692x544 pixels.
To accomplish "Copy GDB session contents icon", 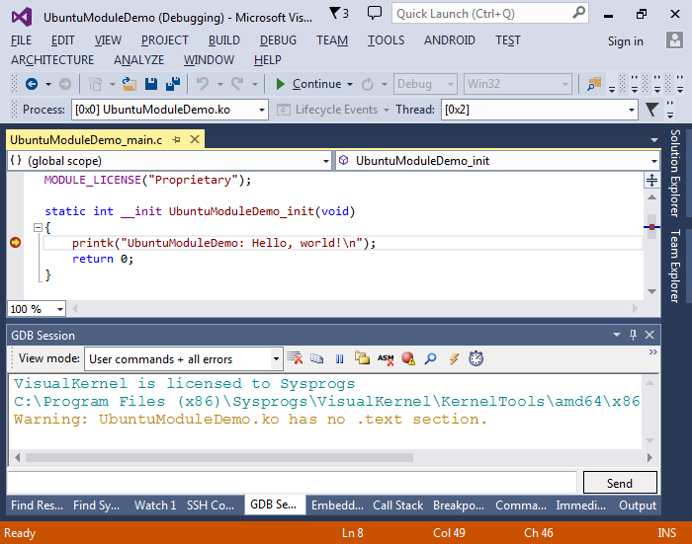I will (x=317, y=358).
